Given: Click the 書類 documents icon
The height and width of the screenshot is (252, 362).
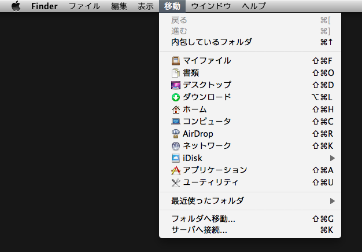Looking at the screenshot, I should tap(176, 73).
